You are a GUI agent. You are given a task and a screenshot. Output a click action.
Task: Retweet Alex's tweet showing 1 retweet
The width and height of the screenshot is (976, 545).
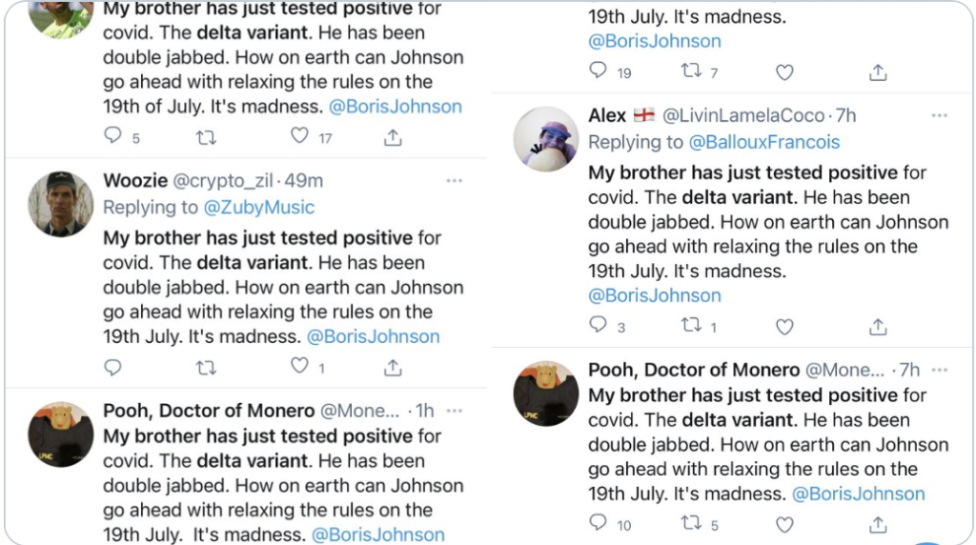691,325
